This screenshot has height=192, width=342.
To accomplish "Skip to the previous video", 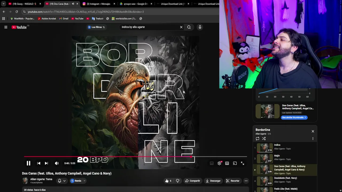I will (39, 163).
